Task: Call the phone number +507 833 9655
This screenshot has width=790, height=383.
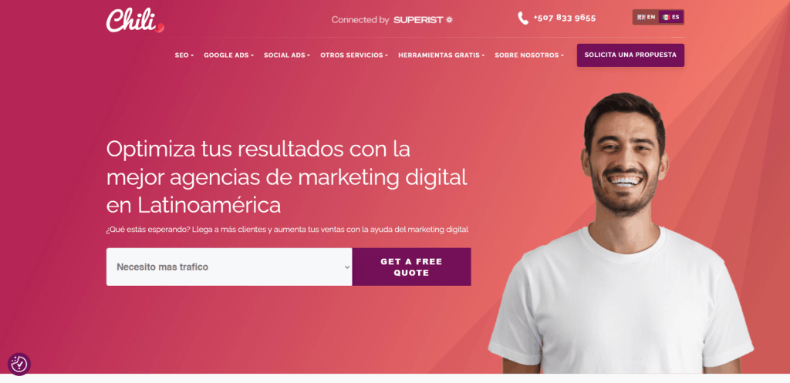Action: click(x=564, y=18)
